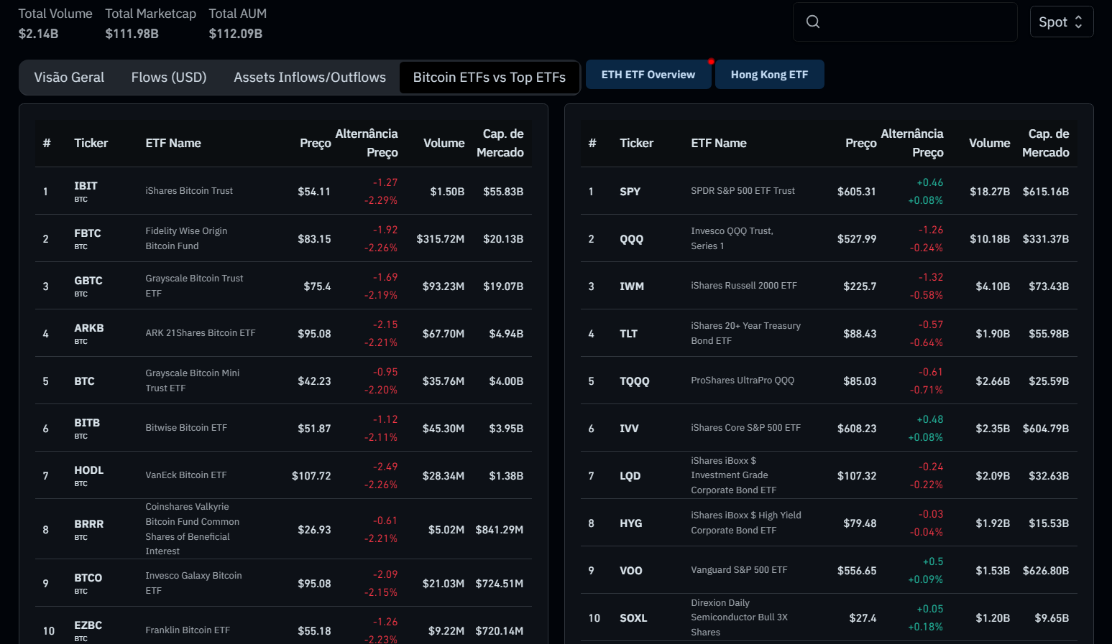Select the TQQQ ticker
The width and height of the screenshot is (1112, 644).
click(x=635, y=381)
